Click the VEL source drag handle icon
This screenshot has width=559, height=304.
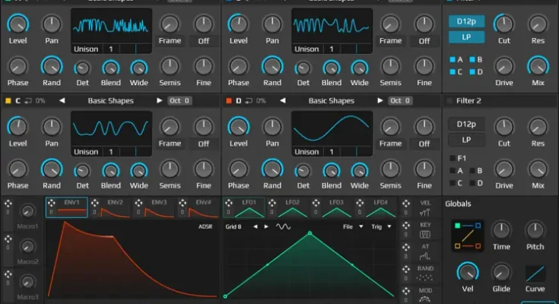click(x=406, y=204)
